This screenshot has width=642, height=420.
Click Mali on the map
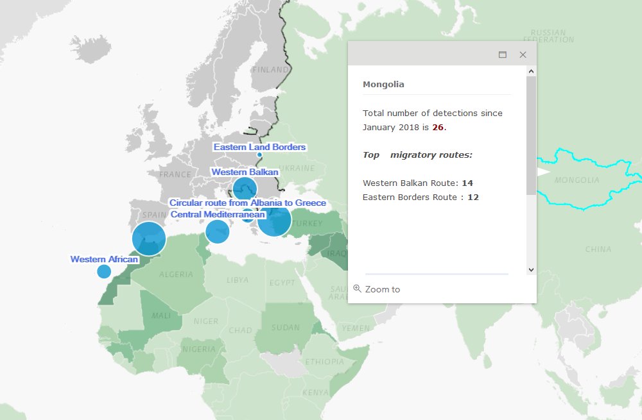[161, 315]
